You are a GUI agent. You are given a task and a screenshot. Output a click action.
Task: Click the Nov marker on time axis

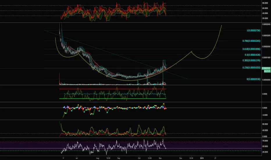click(x=160, y=158)
